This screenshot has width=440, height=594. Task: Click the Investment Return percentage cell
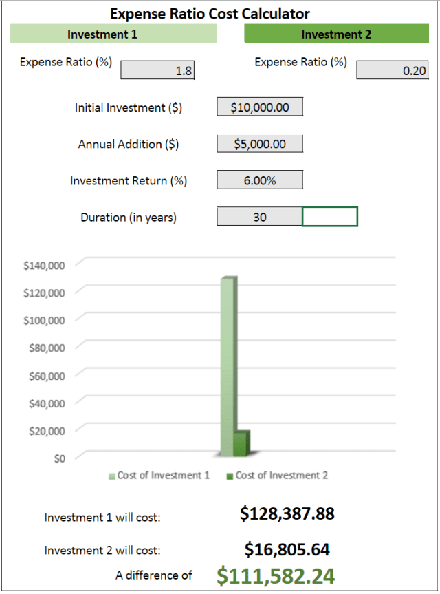pos(259,180)
